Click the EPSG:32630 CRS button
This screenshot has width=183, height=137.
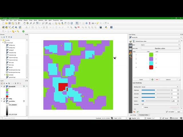pyautogui.click(x=174, y=118)
